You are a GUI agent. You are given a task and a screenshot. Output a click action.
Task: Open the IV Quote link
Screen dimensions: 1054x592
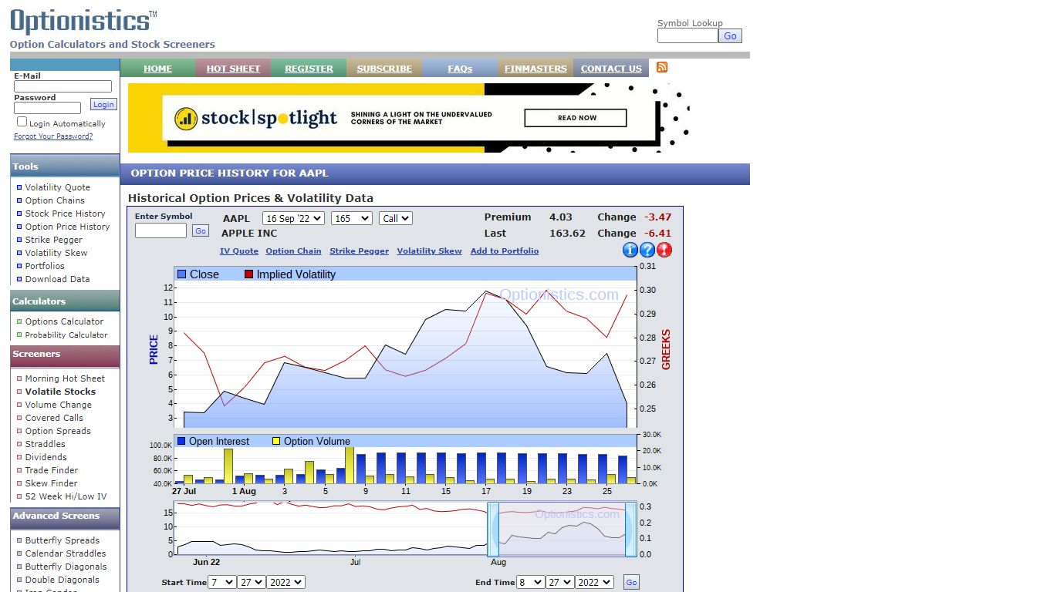click(239, 251)
